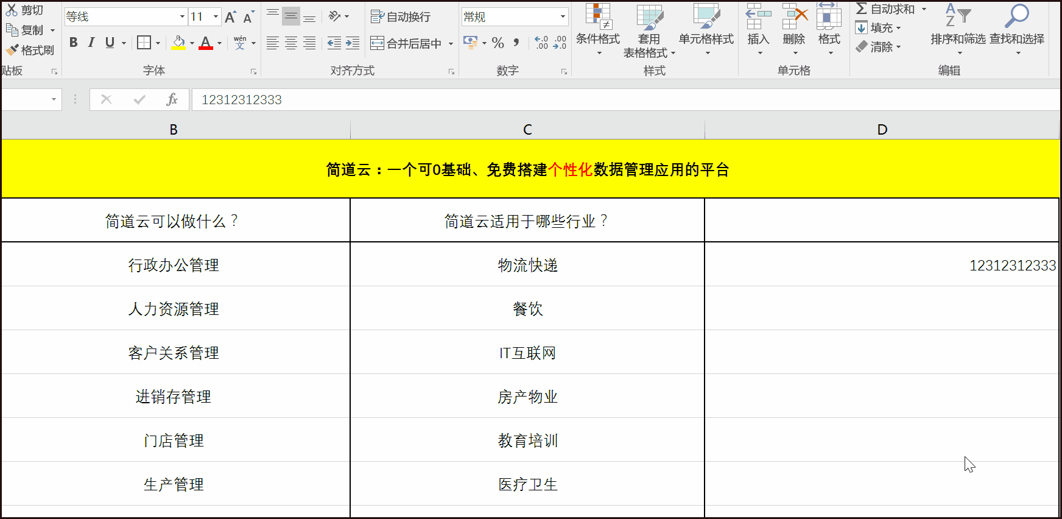
Task: Click Delete cells (删除)
Action: pos(795,30)
